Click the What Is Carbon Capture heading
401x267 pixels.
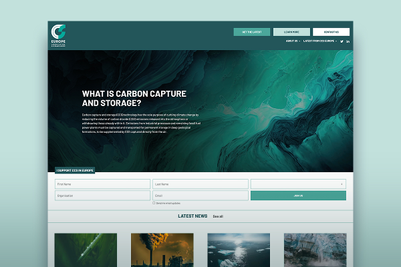click(134, 98)
